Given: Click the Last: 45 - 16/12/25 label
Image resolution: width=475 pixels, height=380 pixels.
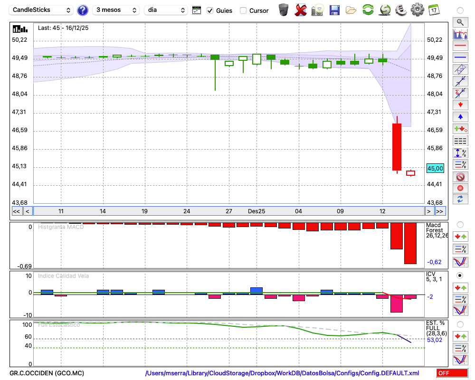Looking at the screenshot, I should click(63, 28).
